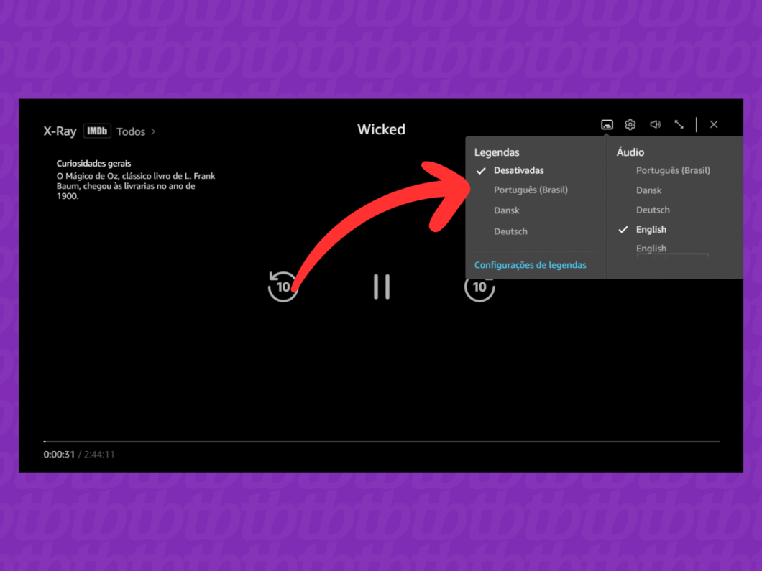Viewport: 762px width, 571px height.
Task: Set audio to Português (Brasil)
Action: tap(673, 170)
